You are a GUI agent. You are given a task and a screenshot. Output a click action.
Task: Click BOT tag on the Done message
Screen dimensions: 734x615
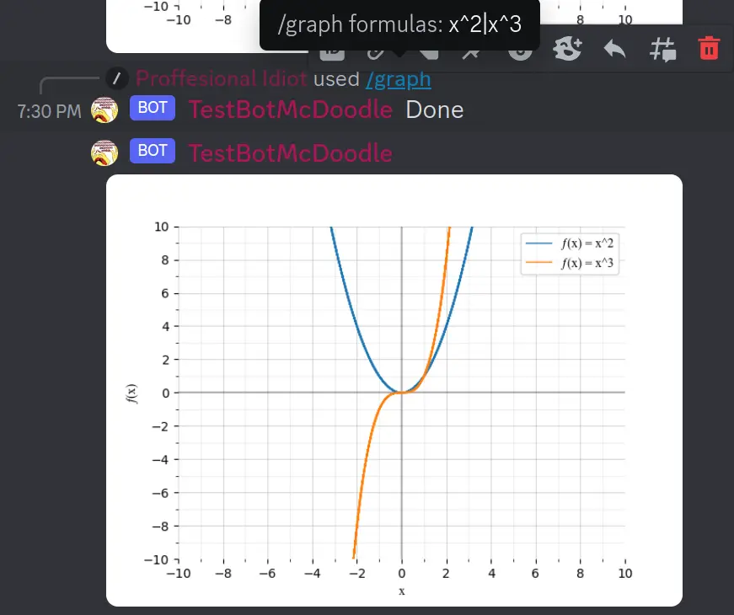tap(153, 109)
